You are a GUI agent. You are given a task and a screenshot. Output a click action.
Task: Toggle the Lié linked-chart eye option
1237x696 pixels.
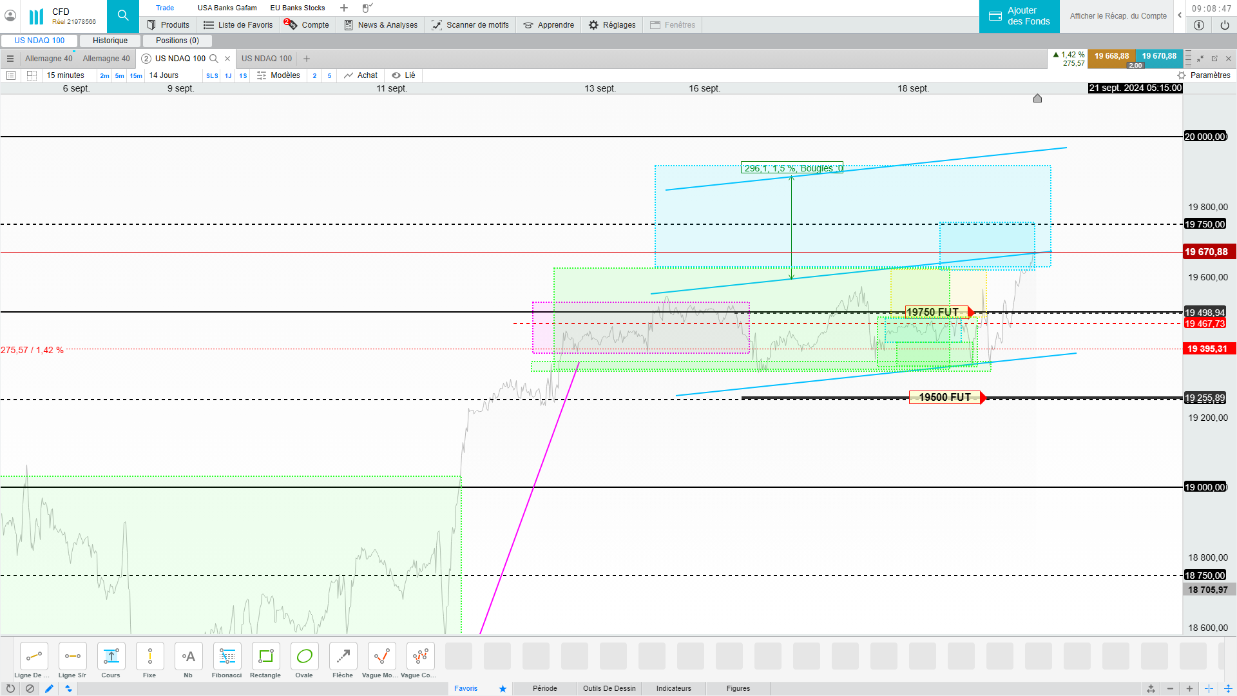tap(403, 75)
